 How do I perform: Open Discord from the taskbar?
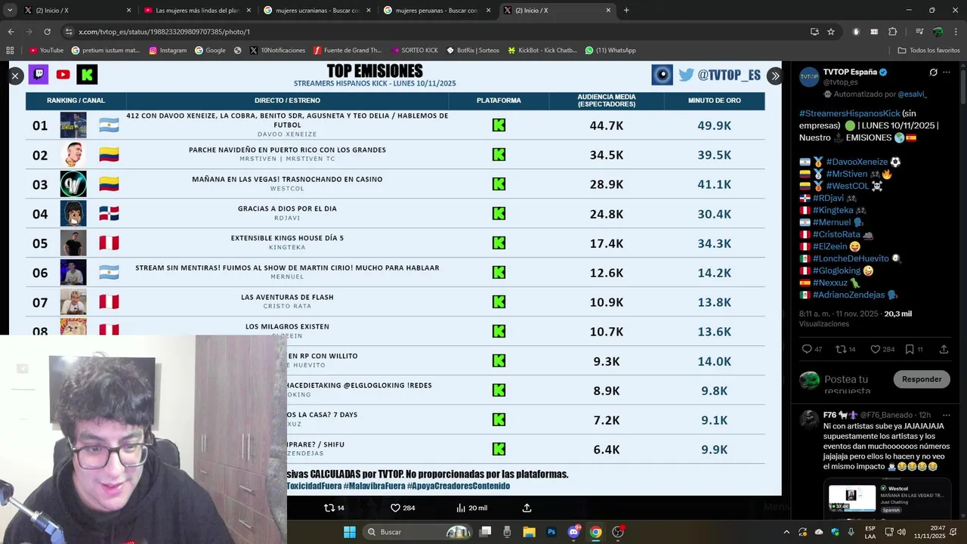tap(573, 532)
